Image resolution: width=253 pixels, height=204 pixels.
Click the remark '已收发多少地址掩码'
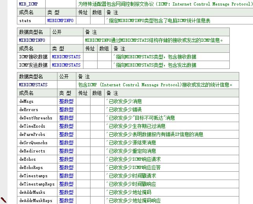(129, 192)
